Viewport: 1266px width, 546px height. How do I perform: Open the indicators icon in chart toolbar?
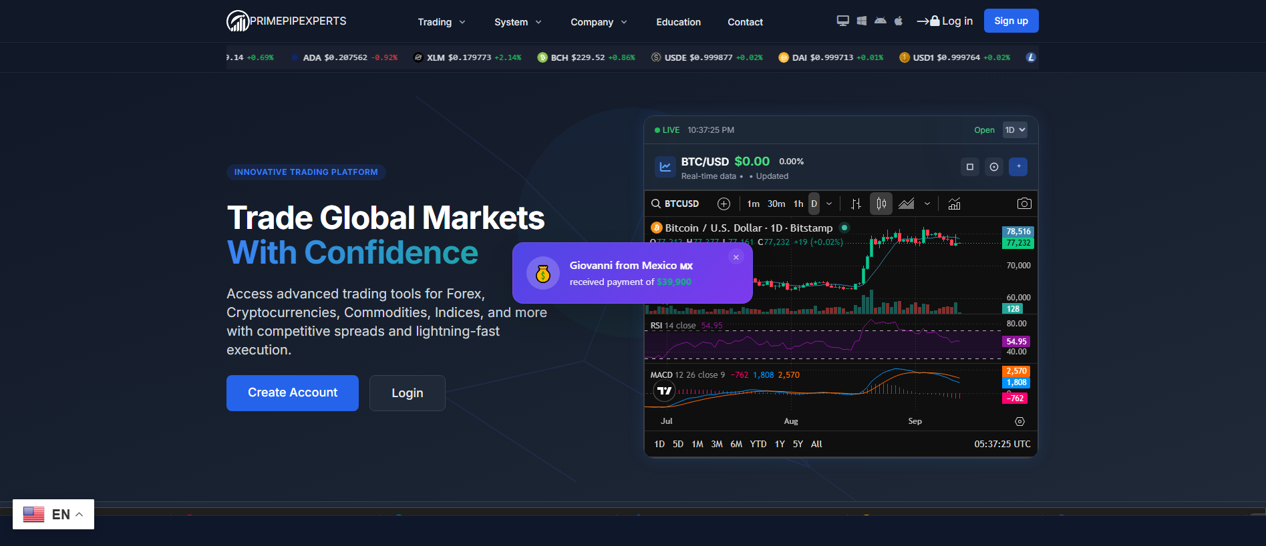point(954,204)
